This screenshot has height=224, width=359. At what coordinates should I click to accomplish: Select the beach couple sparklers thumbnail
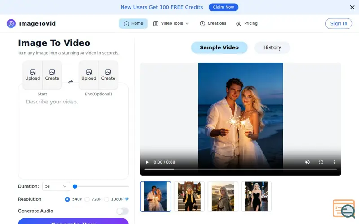tap(156, 197)
